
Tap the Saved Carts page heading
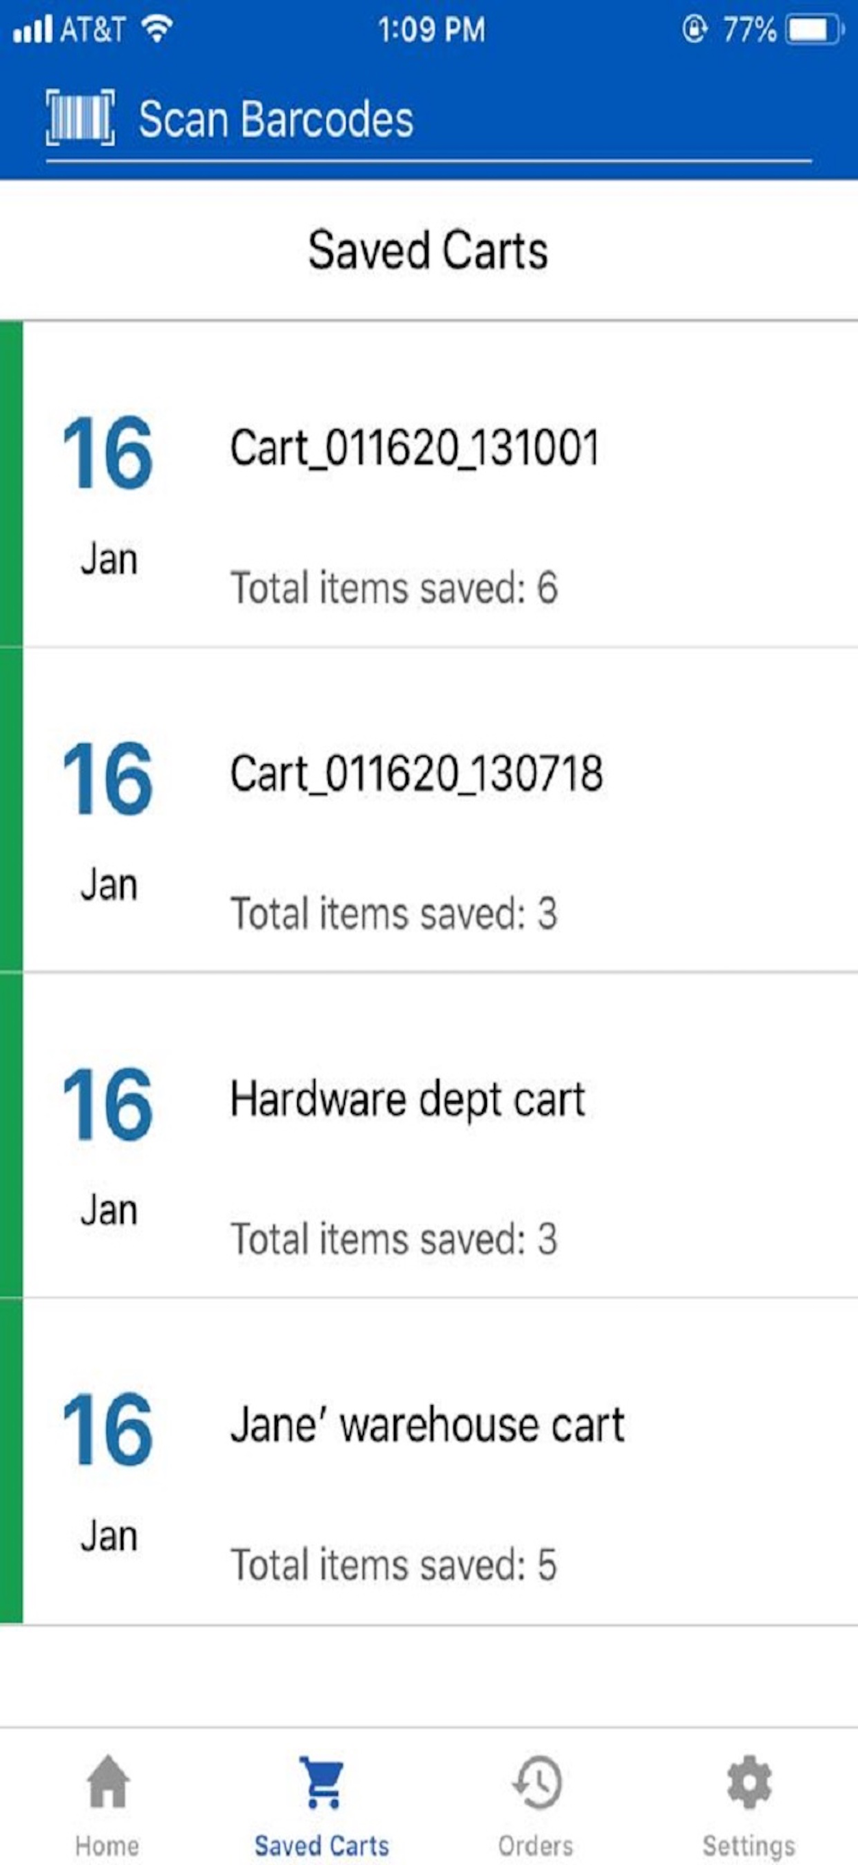428,250
